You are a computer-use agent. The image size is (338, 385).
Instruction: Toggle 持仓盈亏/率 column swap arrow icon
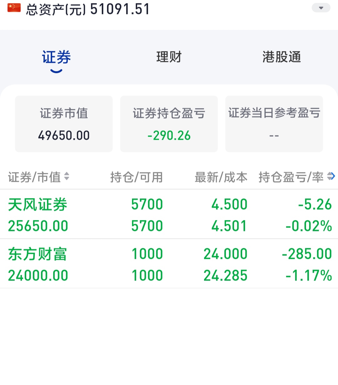click(x=331, y=177)
